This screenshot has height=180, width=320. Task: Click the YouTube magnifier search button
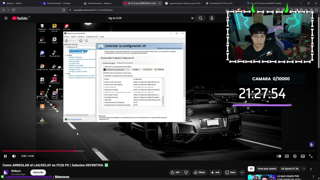click(200, 18)
